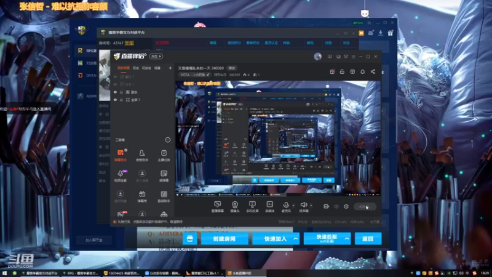Open the lyrics assistant tool icon
This screenshot has height=277, width=492.
point(164,196)
